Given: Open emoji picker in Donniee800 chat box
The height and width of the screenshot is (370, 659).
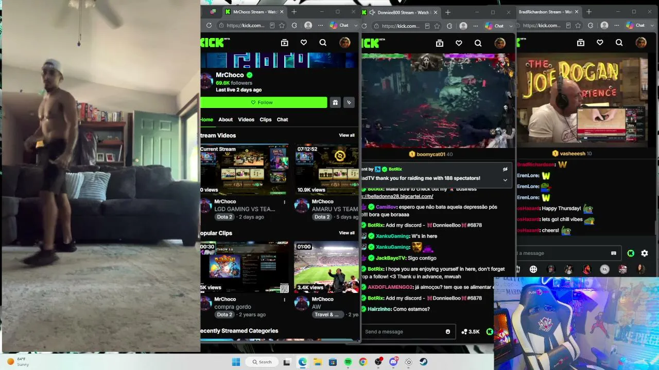Looking at the screenshot, I should [448, 331].
